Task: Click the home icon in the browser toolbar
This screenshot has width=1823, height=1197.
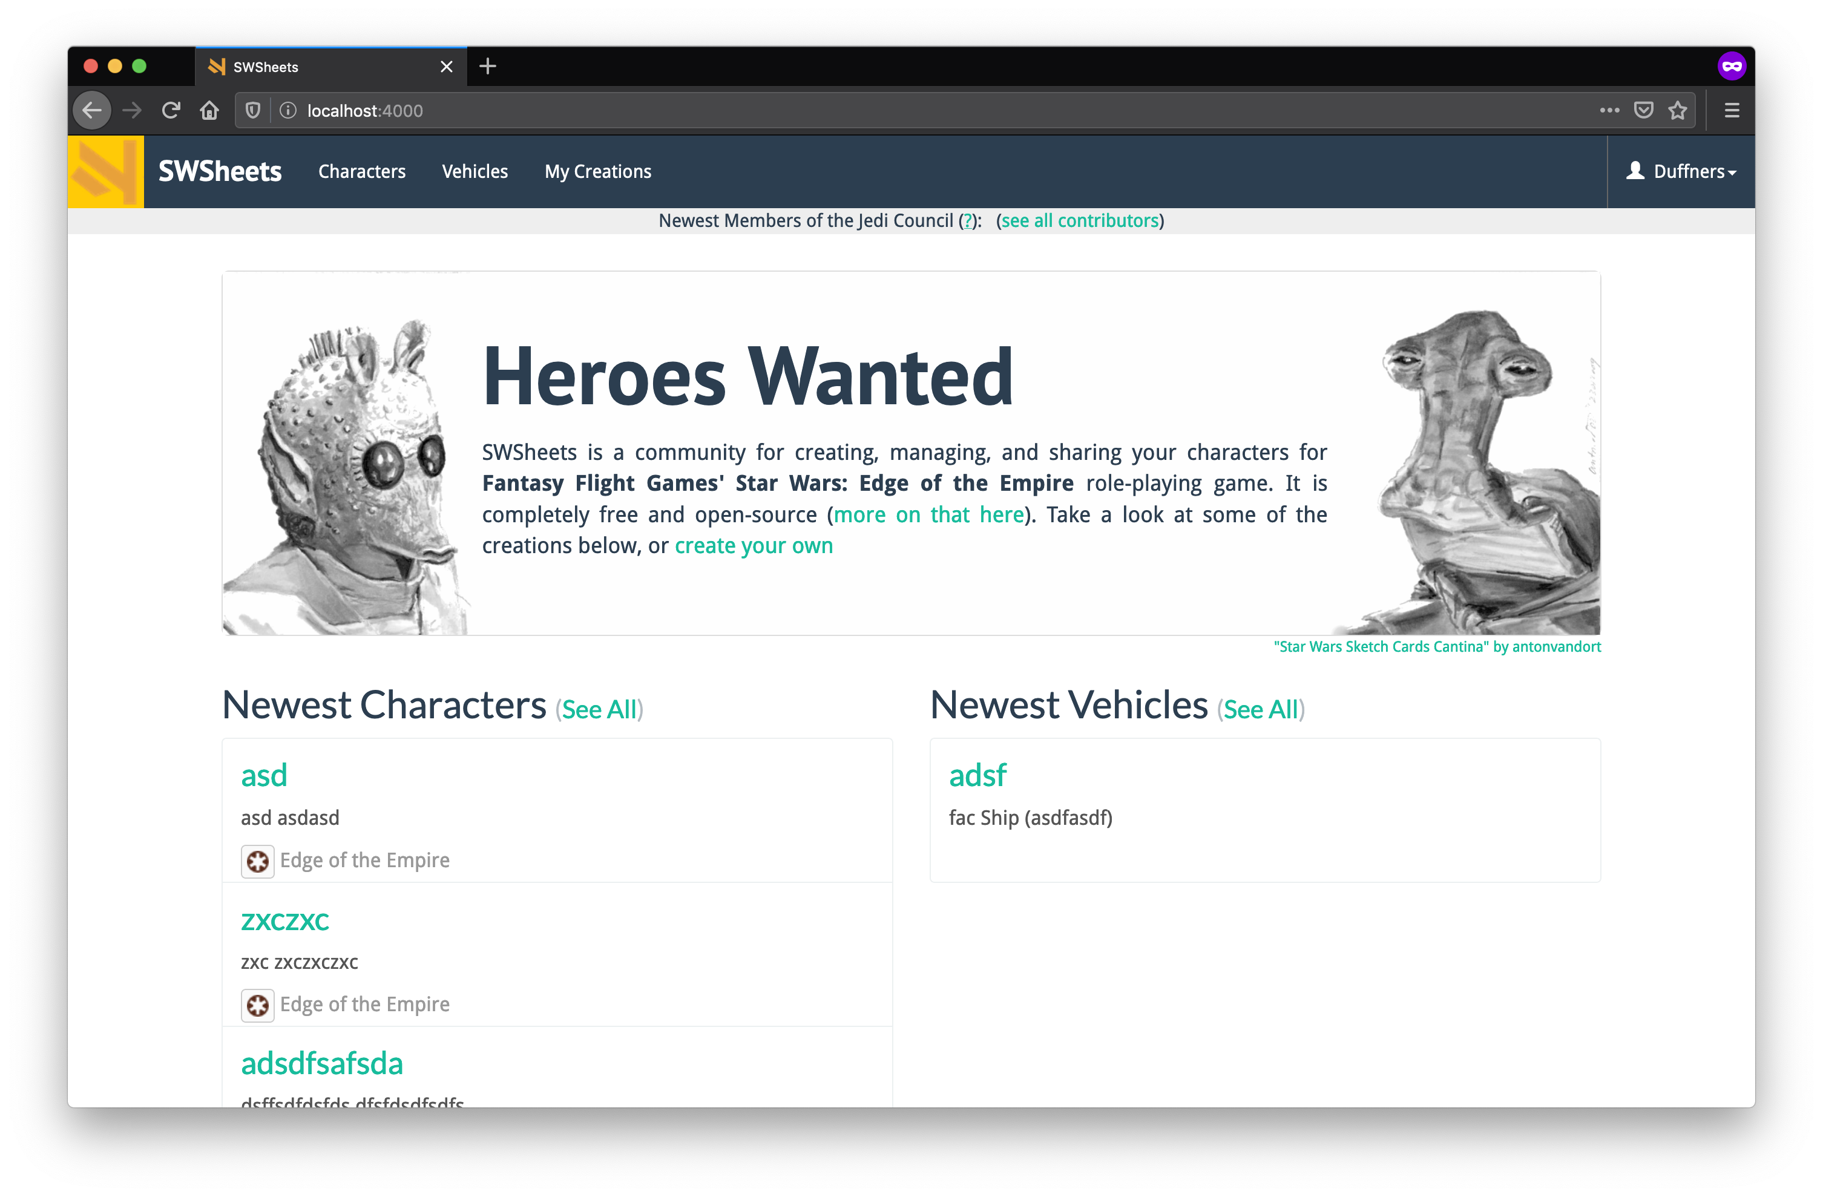Action: [x=209, y=110]
